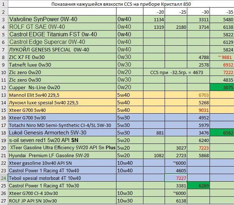The width and height of the screenshot is (234, 205).
Task: Click the green highlighted 3075 cell
Action: click(222, 87)
